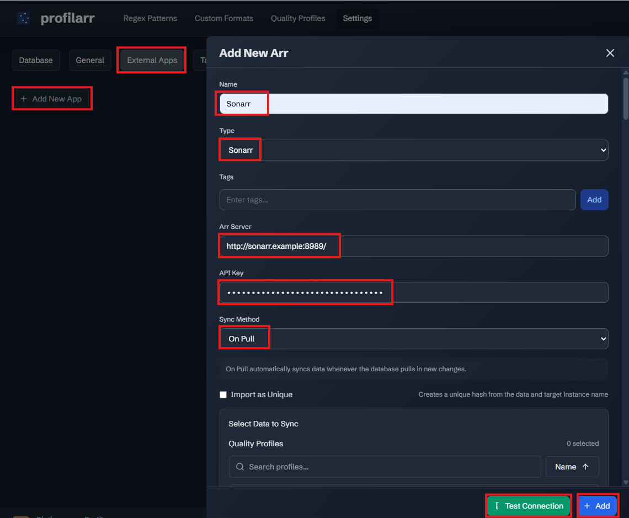Click the blue Add button at dialog bottom
629x518 pixels.
[x=597, y=506]
